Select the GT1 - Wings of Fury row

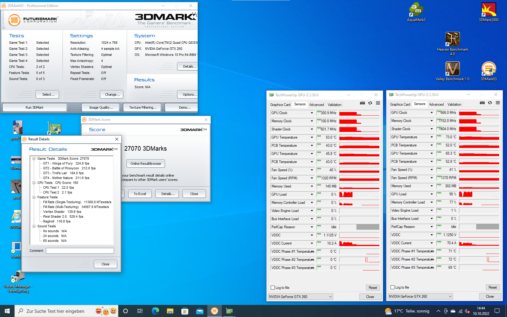[x=66, y=163]
